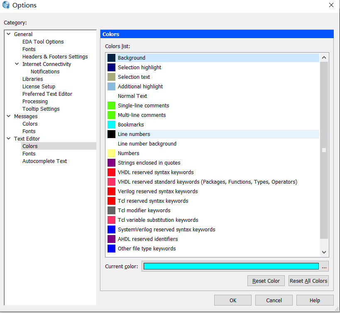Confirm settings with the OK button
Image resolution: width=340 pixels, height=313 pixels.
click(233, 300)
